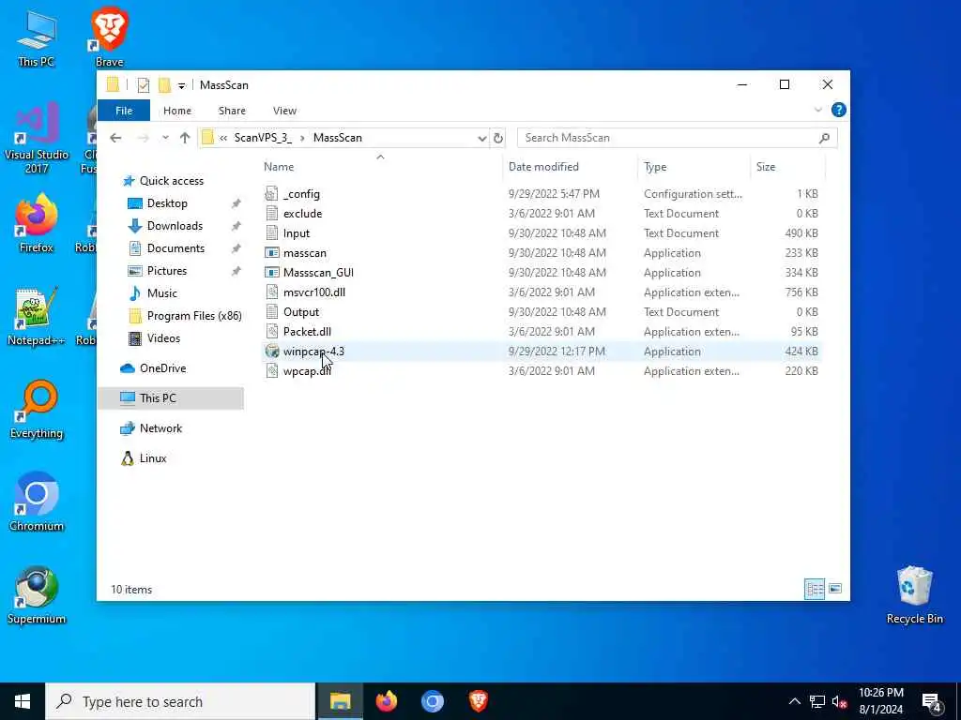Open Firefox desktop shortcut
This screenshot has height=720, width=961.
(37, 224)
